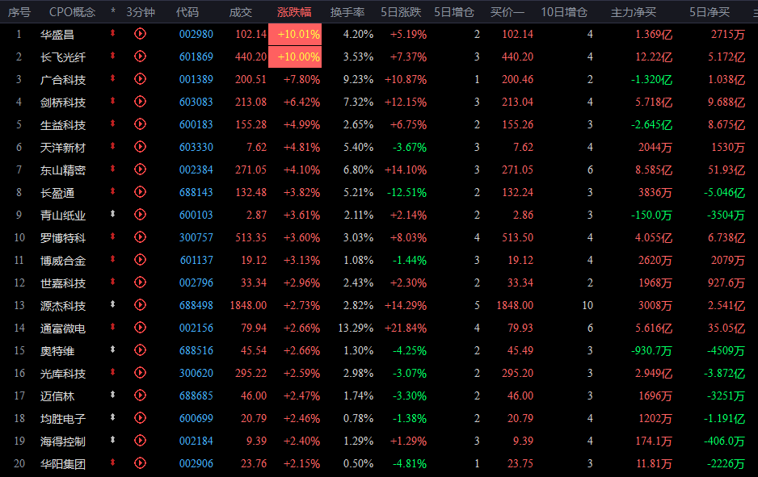
Task: Sort by the 换手率 column header
Action: pyautogui.click(x=347, y=12)
